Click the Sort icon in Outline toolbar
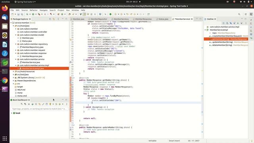 click(227, 23)
